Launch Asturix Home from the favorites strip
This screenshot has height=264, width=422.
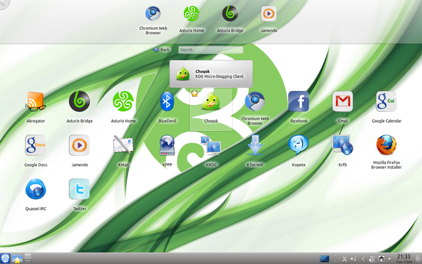(191, 20)
